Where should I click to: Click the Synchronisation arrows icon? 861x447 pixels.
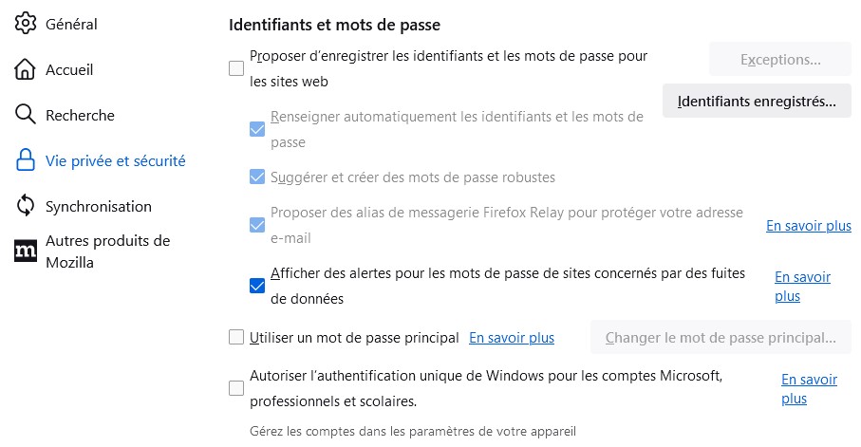pos(26,206)
